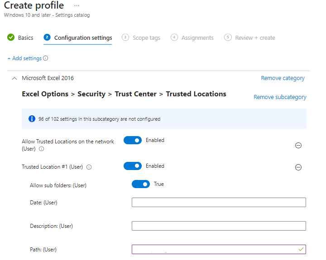326x260 pixels.
Task: Click the blue info icon in settings banner
Action: (32, 119)
